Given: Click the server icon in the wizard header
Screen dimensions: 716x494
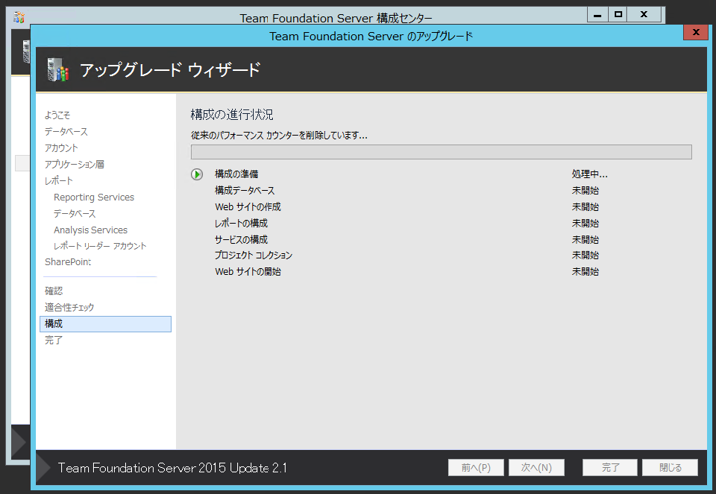Looking at the screenshot, I should pyautogui.click(x=58, y=70).
